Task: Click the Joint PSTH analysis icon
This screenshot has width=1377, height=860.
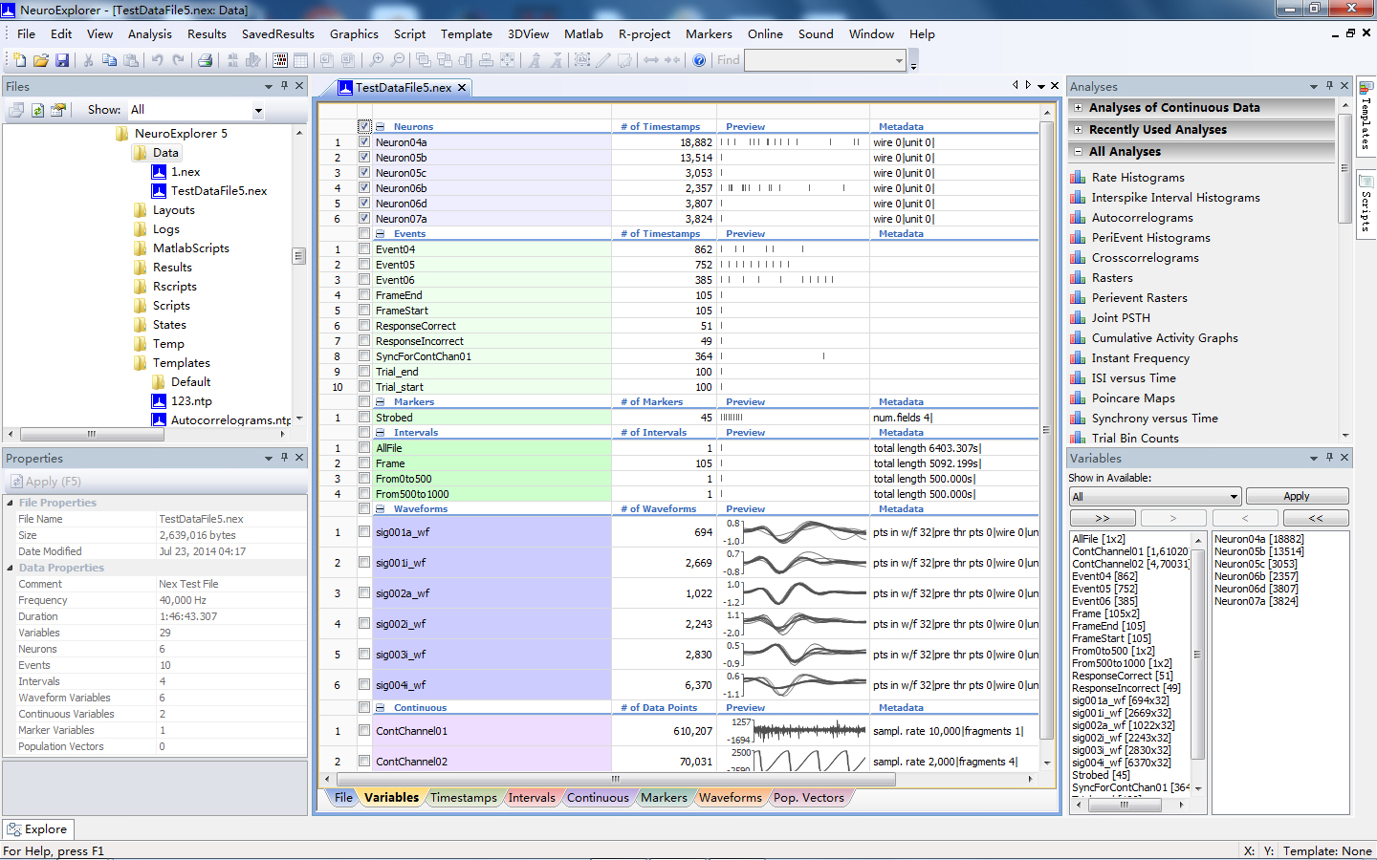Action: pyautogui.click(x=1078, y=318)
